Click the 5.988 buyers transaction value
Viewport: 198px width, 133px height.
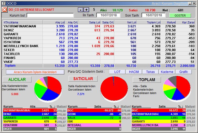15,94
